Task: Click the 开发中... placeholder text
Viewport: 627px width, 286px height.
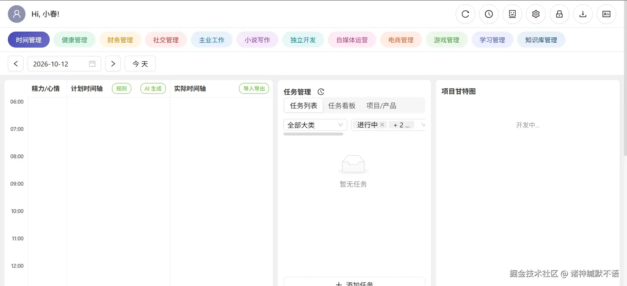Action: coord(528,125)
